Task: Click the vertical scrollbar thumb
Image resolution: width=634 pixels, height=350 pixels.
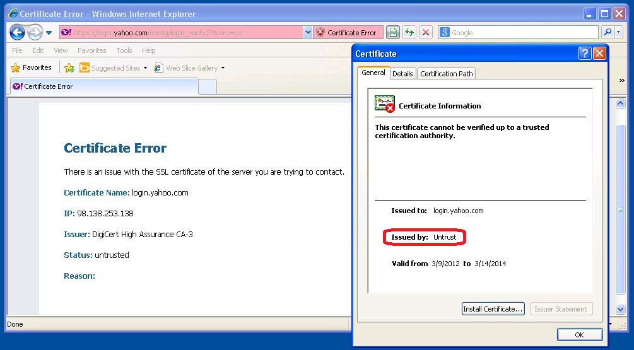Action: pos(620,209)
